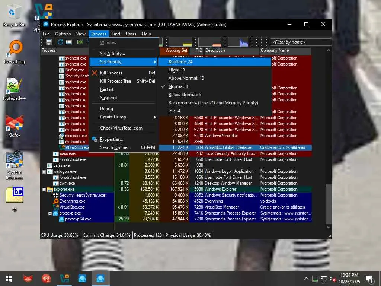Open the Recycle Bin desktop icon
This screenshot has height=286, width=381.
point(14,15)
